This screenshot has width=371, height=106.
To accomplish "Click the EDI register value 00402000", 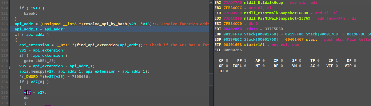I will (x=233, y=29).
